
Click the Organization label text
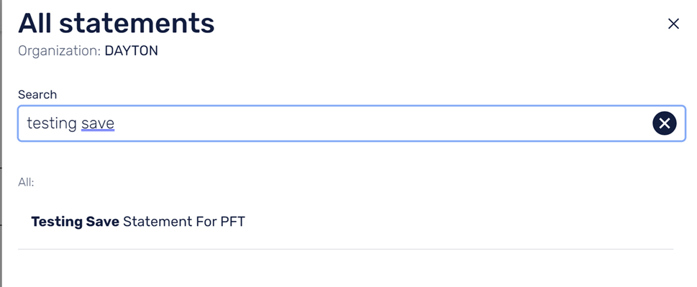(59, 51)
